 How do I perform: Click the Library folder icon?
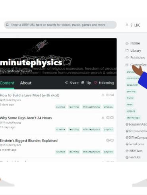click(127, 50)
